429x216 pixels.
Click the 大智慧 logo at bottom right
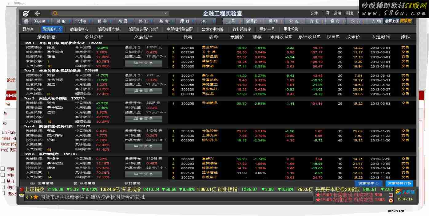405,192
